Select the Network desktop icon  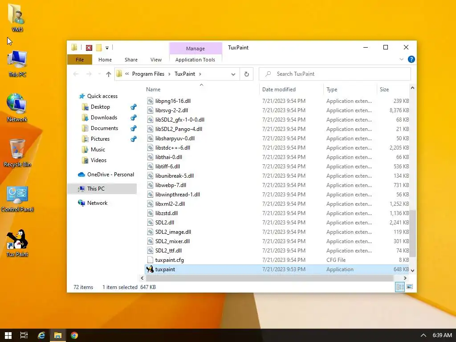coord(17,108)
